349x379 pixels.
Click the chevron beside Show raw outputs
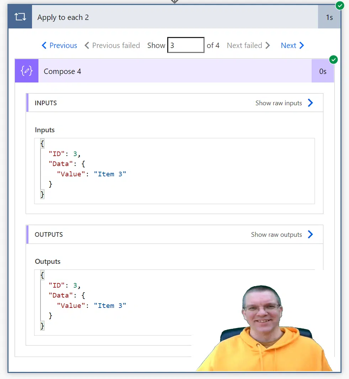pyautogui.click(x=310, y=234)
